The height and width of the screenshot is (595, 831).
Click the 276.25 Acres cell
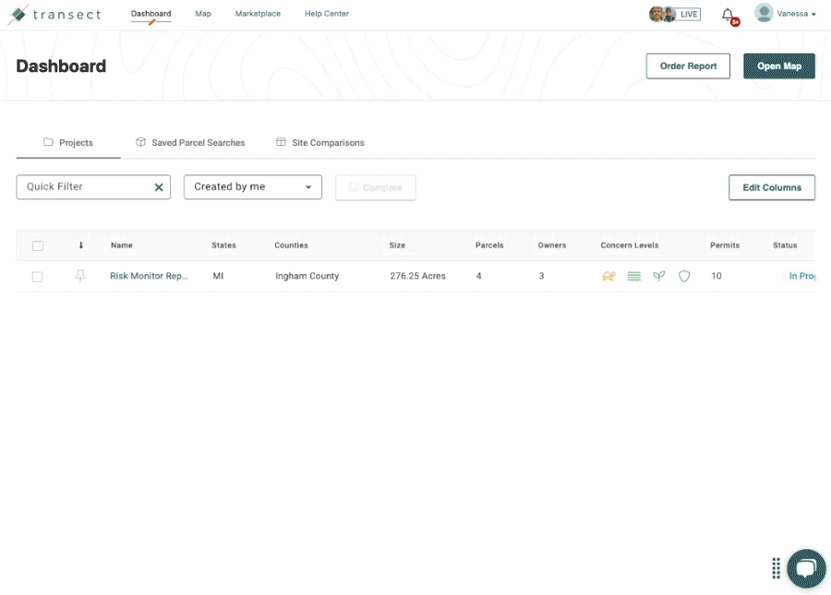417,276
